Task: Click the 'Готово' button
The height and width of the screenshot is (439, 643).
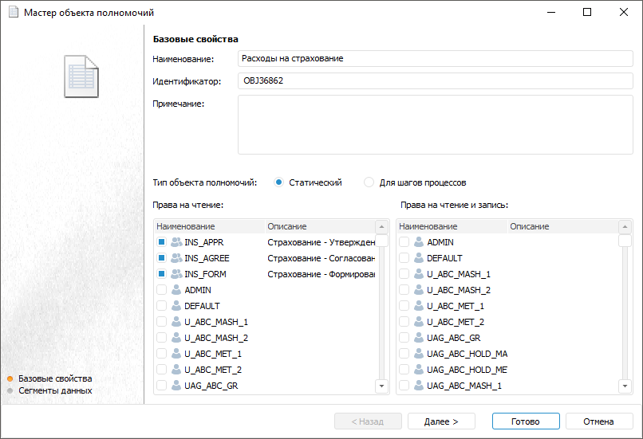Action: (x=525, y=421)
